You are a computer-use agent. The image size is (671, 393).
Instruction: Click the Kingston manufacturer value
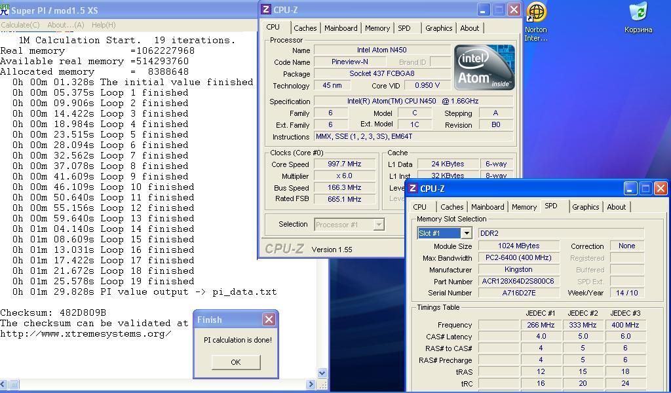pyautogui.click(x=519, y=269)
